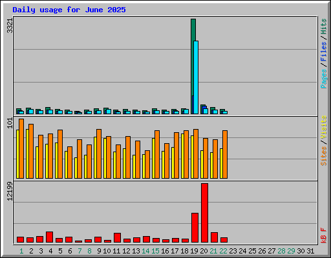
Task: Click the 'Pages' legend label
Action: [x=324, y=79]
